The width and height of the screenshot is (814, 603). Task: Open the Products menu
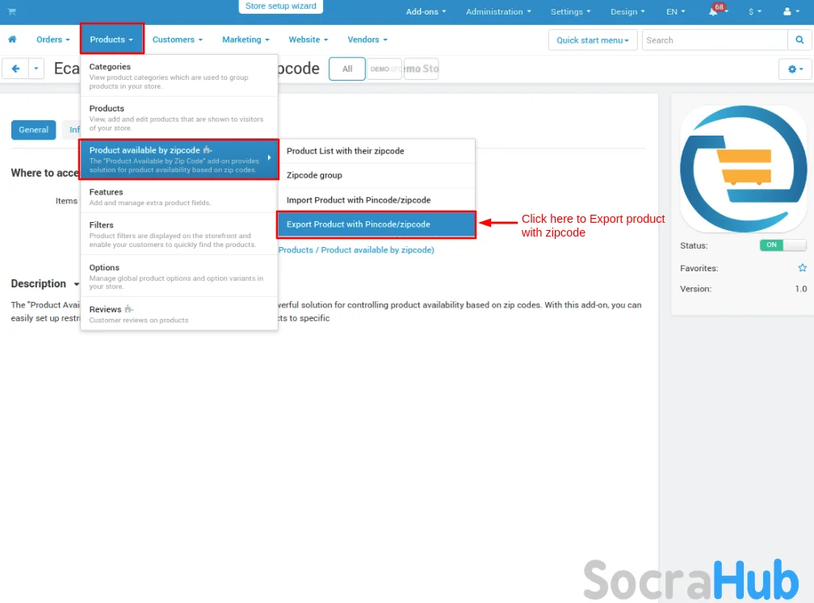pyautogui.click(x=111, y=40)
